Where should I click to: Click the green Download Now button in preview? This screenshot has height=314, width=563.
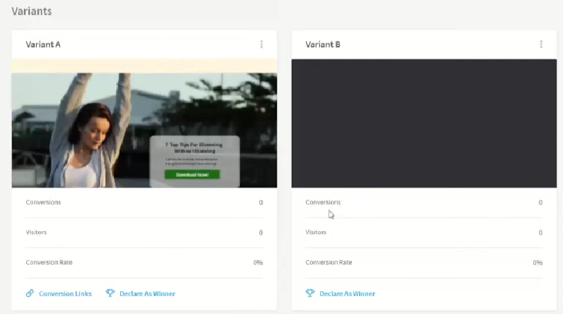[x=192, y=175]
